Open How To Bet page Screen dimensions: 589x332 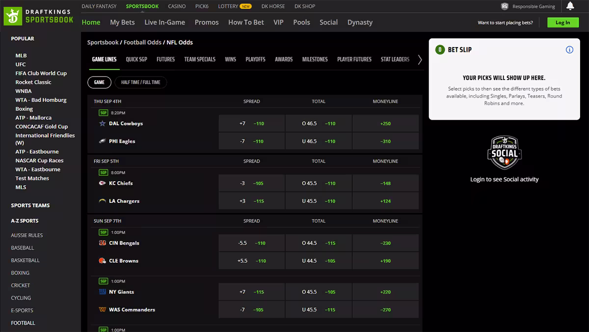(246, 23)
